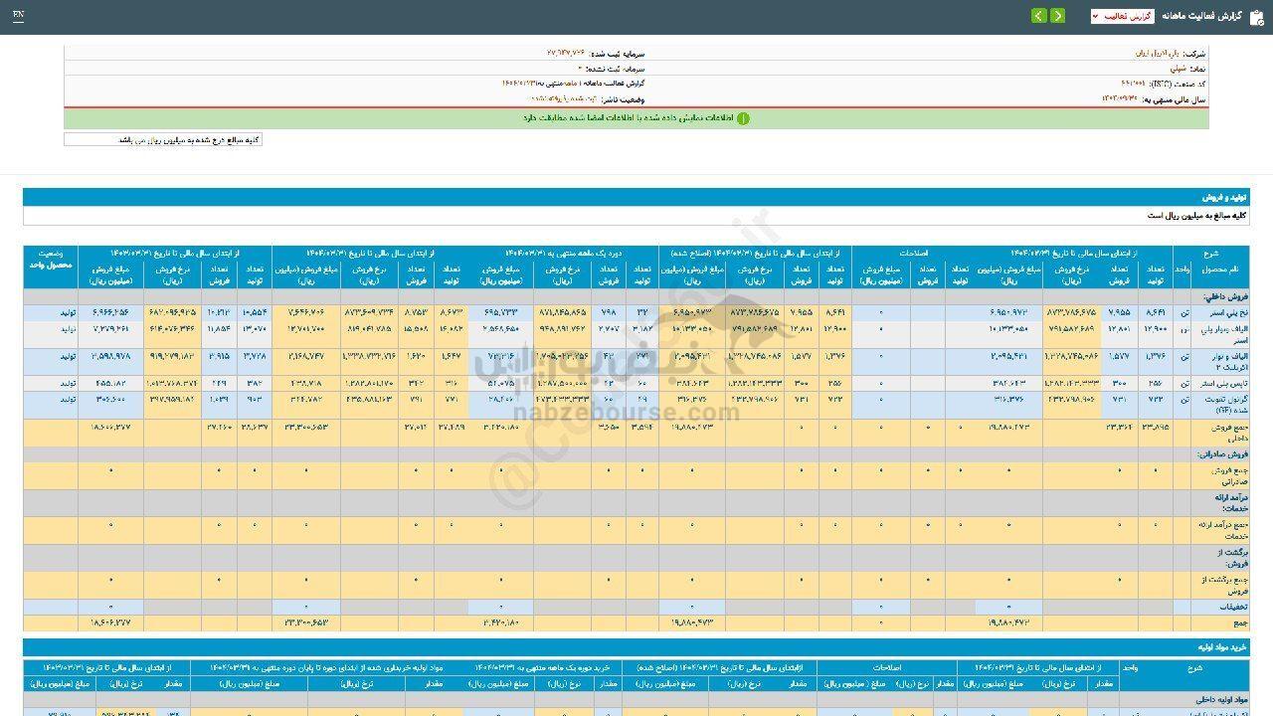Click the company name next to شرکت
The height and width of the screenshot is (716, 1273).
(1158, 53)
